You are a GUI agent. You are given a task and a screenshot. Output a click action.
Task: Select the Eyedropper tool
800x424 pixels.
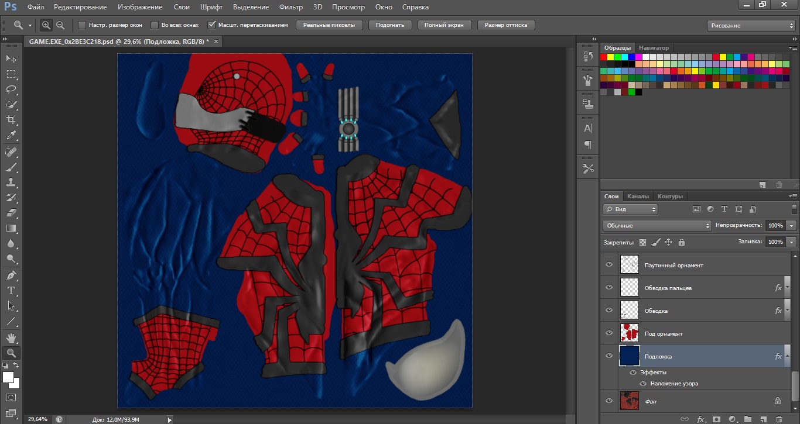coord(11,136)
